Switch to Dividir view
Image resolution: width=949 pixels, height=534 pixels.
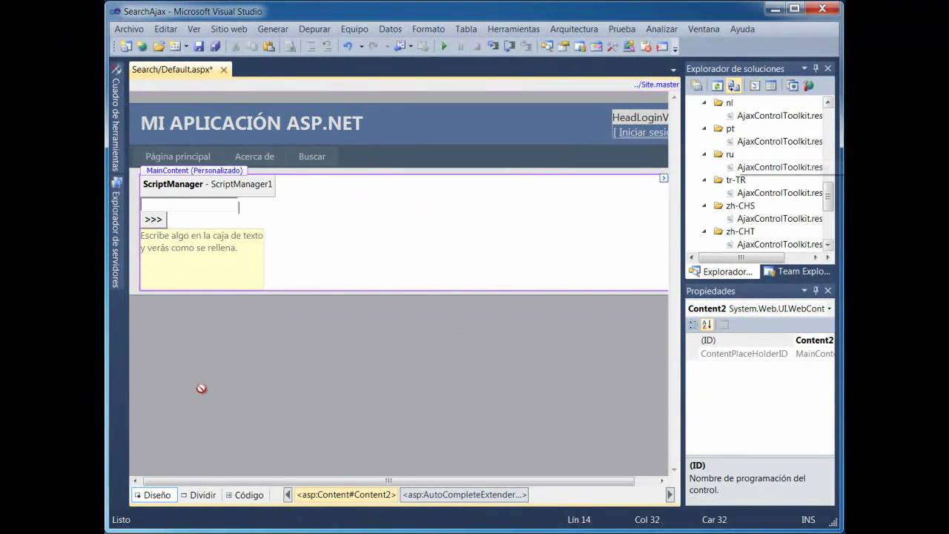coord(199,495)
